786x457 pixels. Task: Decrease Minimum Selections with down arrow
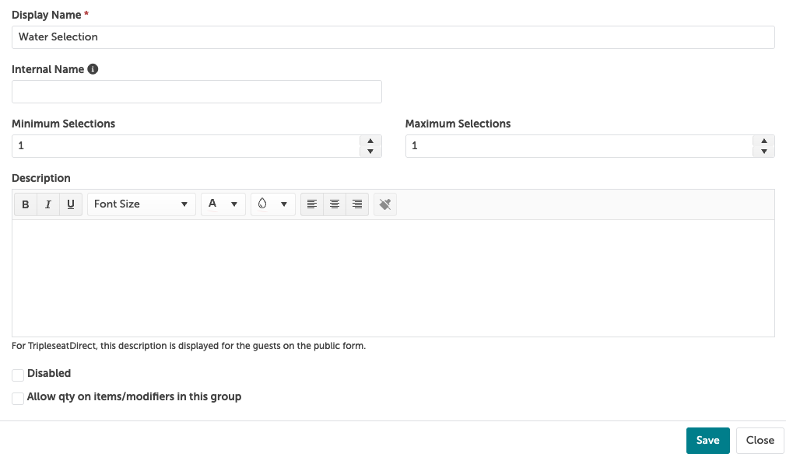point(370,151)
